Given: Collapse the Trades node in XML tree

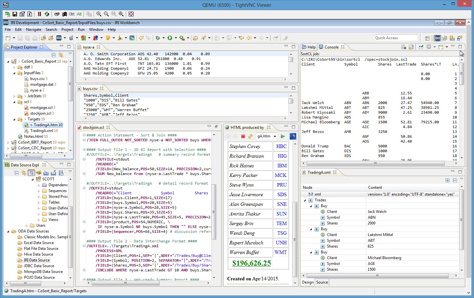Looking at the screenshot, I should pyautogui.click(x=305, y=200).
